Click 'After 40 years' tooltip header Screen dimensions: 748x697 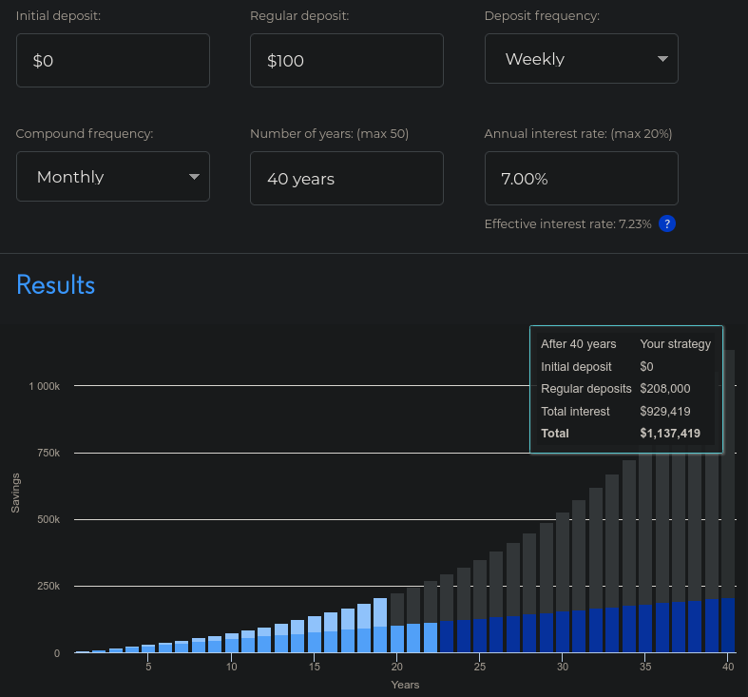point(578,344)
